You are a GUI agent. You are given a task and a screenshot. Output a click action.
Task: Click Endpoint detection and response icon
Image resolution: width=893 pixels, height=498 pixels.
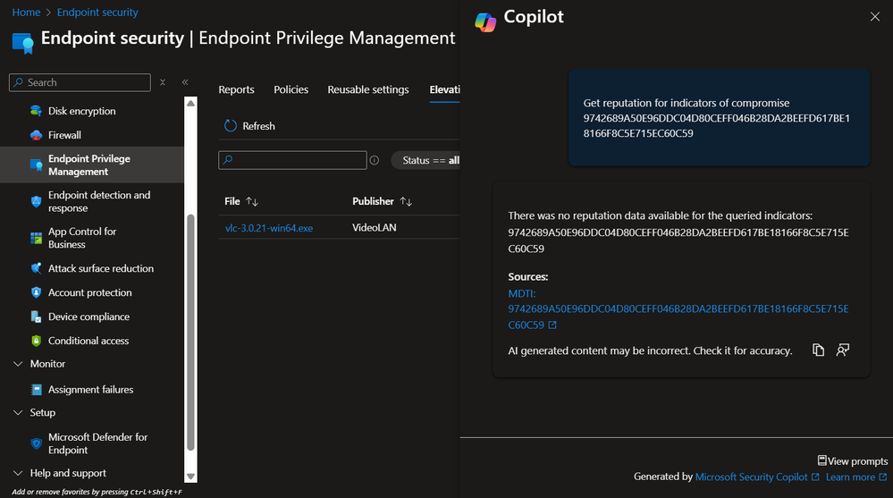[x=36, y=201]
